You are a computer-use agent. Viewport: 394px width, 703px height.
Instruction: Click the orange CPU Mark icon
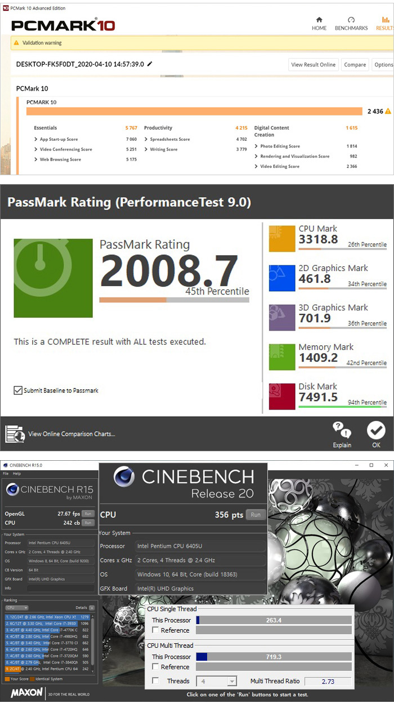coord(282,239)
